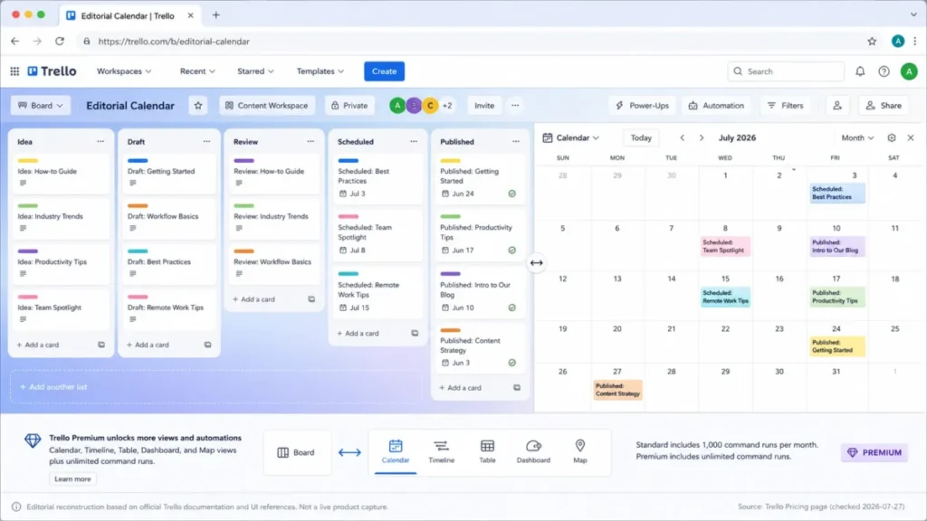Click the Invite button
This screenshot has height=521, width=927.
[484, 105]
